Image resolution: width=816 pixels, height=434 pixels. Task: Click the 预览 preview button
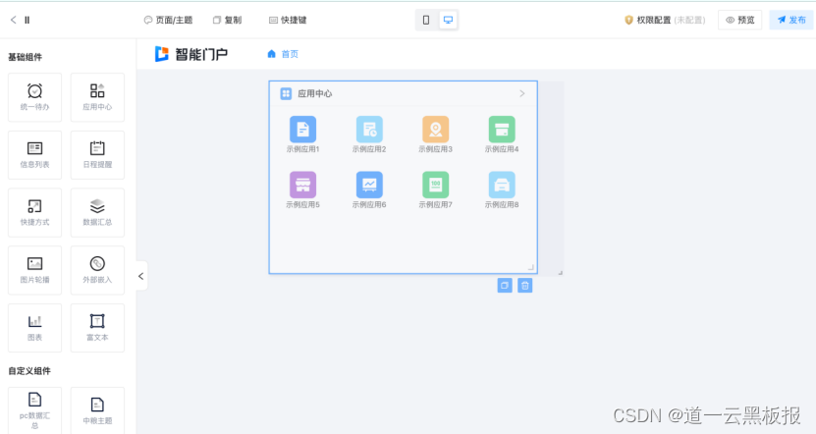(x=740, y=20)
